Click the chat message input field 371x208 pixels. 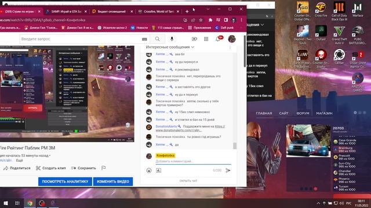pos(193,161)
